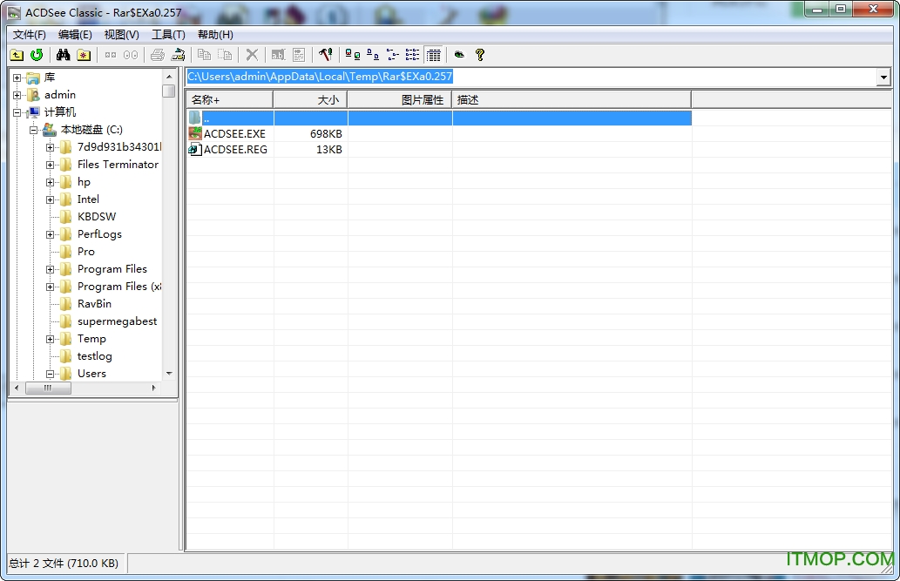
Task: Select the parent folder '..' row
Action: 440,118
